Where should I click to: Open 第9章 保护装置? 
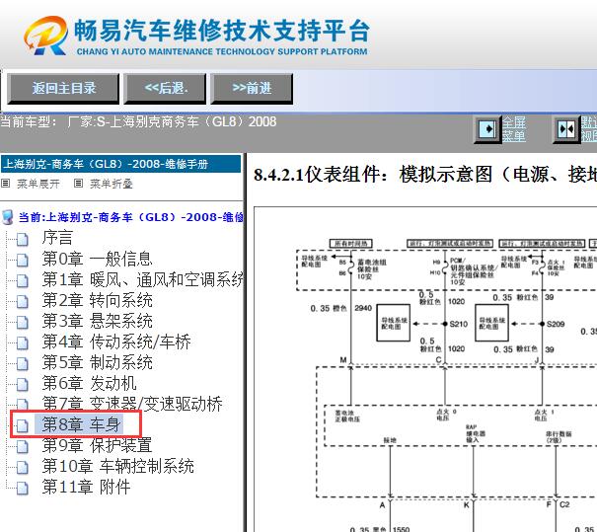(x=97, y=445)
